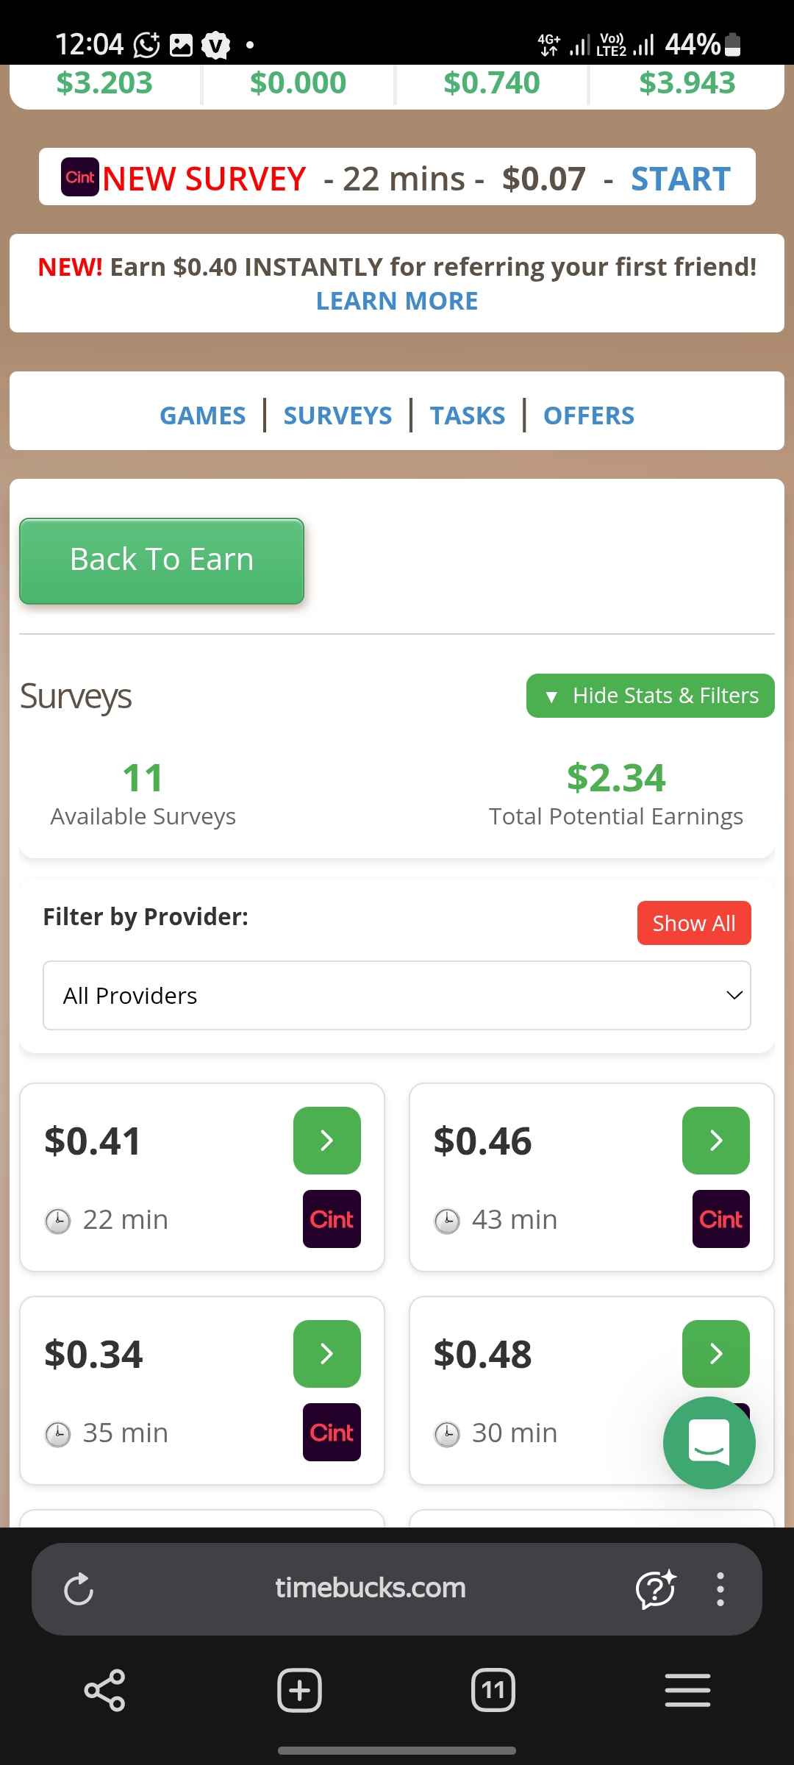Open the SURVEYS tab
Viewport: 794px width, 1765px height.
pyautogui.click(x=337, y=416)
